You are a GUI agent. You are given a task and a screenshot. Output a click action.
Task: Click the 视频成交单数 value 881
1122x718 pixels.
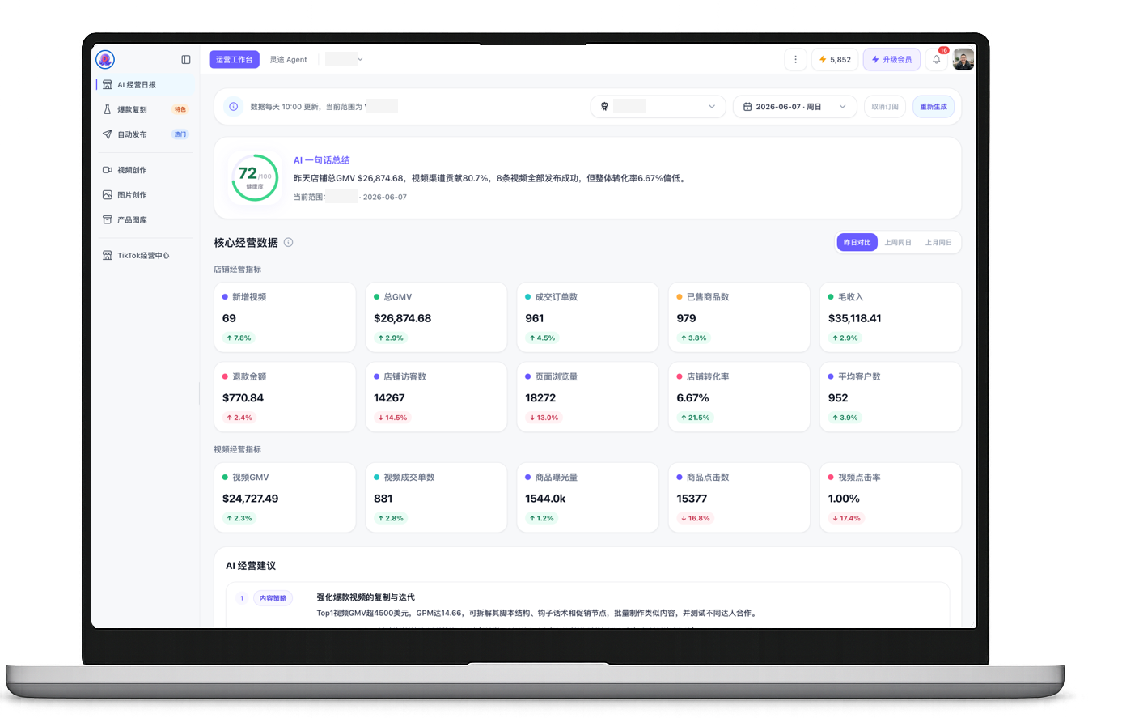[x=383, y=499]
